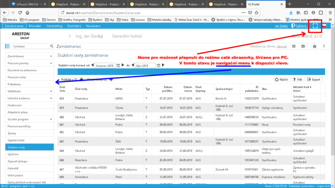Screen dimensions: 335x188
Task: Click the browser address bar
Action: click(149, 13)
